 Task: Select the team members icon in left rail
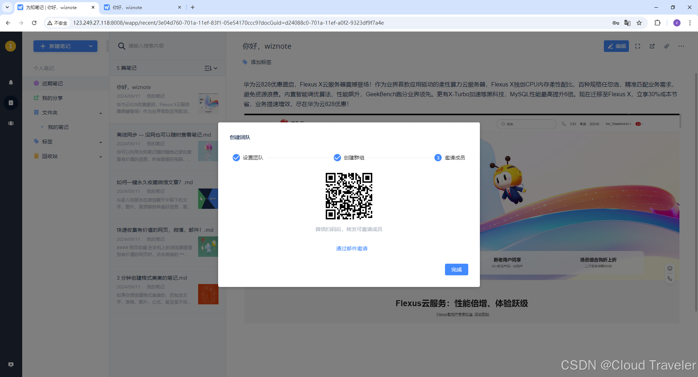(x=11, y=123)
